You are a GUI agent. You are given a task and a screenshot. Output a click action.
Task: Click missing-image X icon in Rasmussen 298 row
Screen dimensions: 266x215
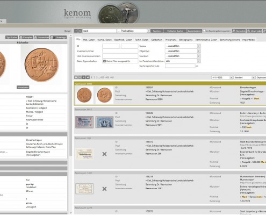click(x=104, y=154)
